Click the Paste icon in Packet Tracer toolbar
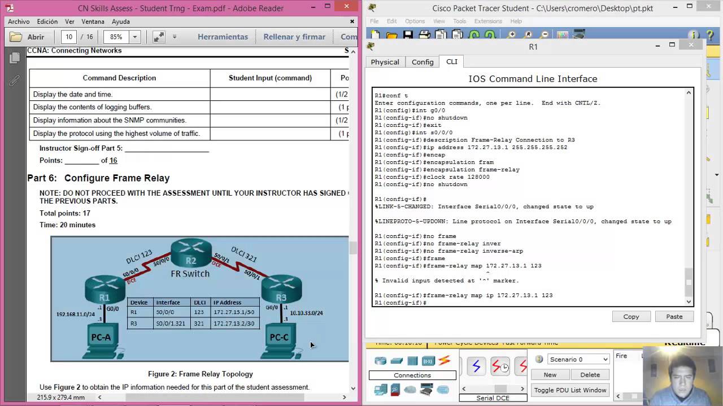 [458, 35]
